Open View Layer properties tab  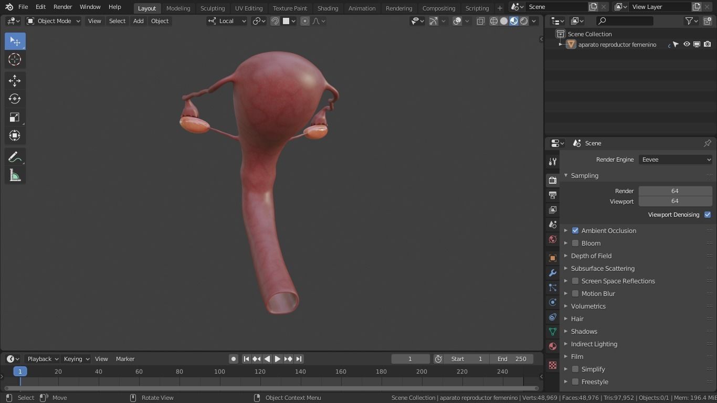pos(552,209)
